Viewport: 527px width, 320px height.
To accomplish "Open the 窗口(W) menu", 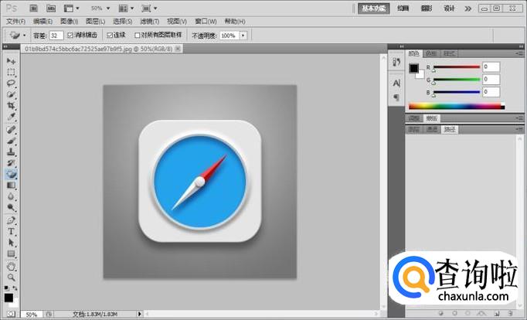I will point(206,22).
